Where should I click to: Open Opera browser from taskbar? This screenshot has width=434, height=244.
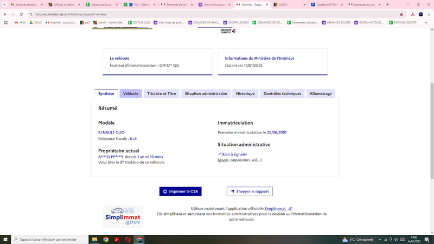(x=128, y=240)
